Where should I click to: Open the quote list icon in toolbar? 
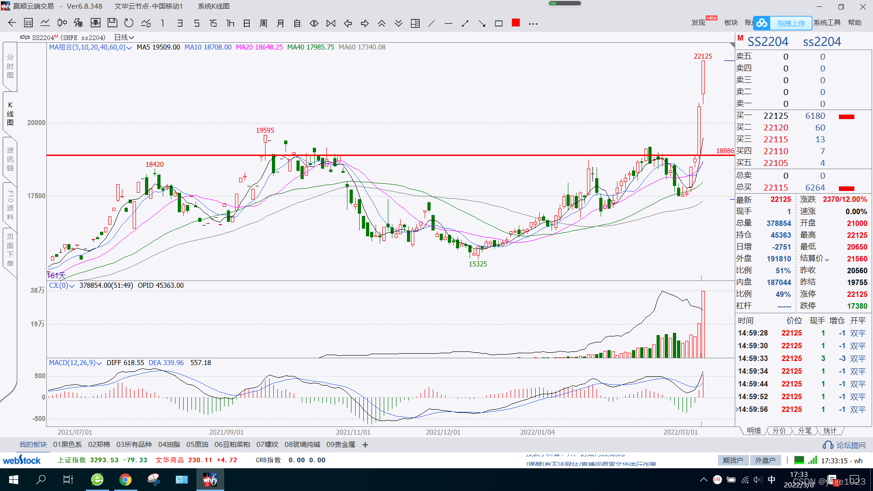(28, 23)
